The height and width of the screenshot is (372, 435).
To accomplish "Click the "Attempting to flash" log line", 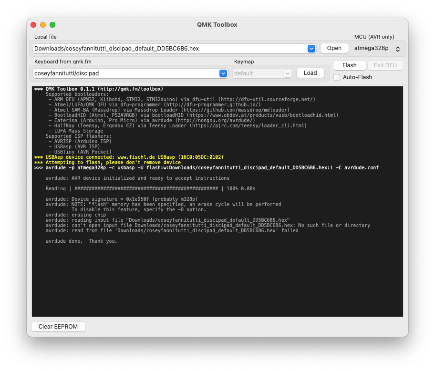I will point(107,163).
